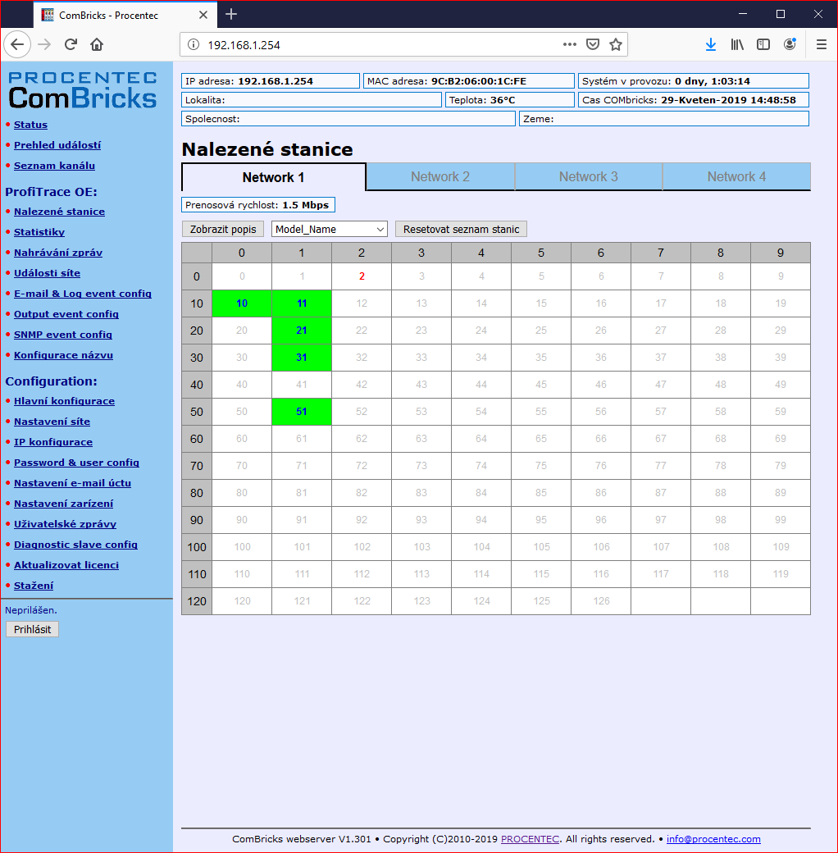Expand the Model_Name dropdown
Image resolution: width=838 pixels, height=853 pixels.
[x=329, y=229]
